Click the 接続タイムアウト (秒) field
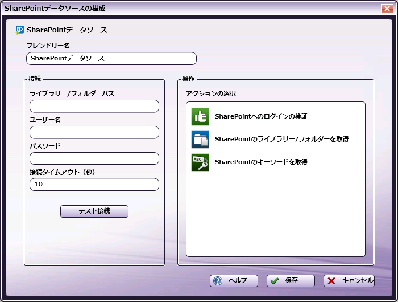 coord(94,185)
